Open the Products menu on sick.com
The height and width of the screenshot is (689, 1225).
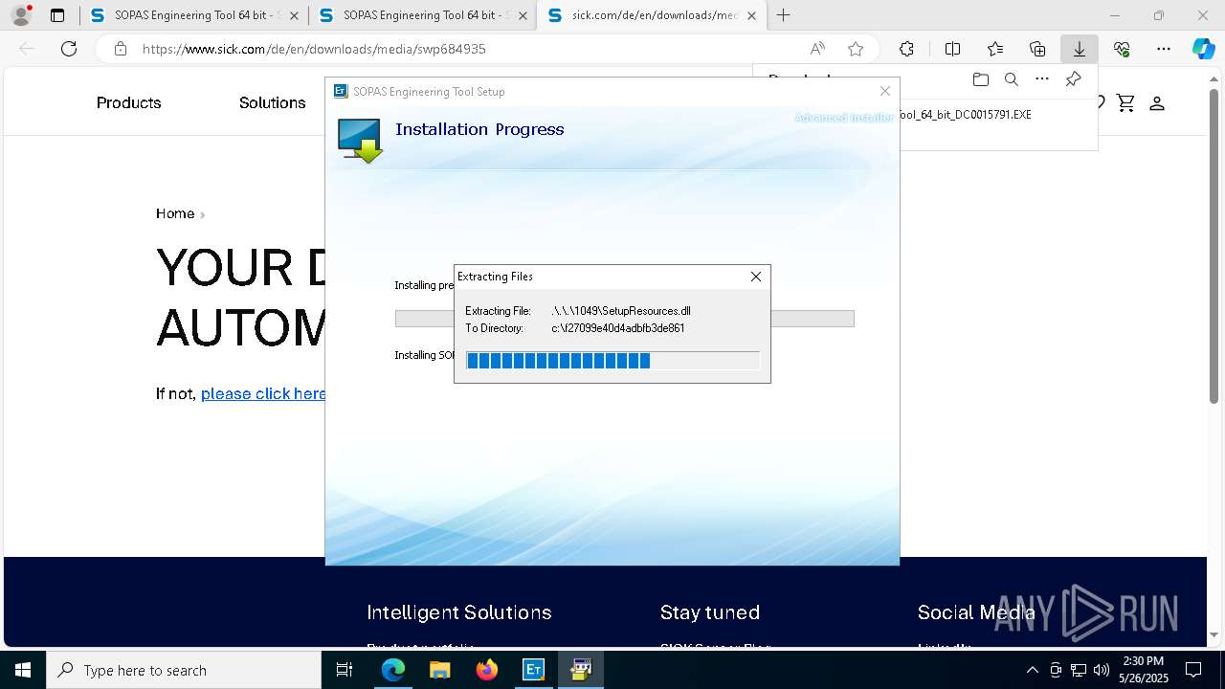[x=128, y=102]
